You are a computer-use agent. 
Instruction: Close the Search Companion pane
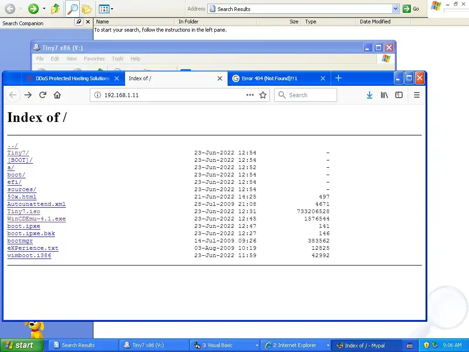pos(87,22)
